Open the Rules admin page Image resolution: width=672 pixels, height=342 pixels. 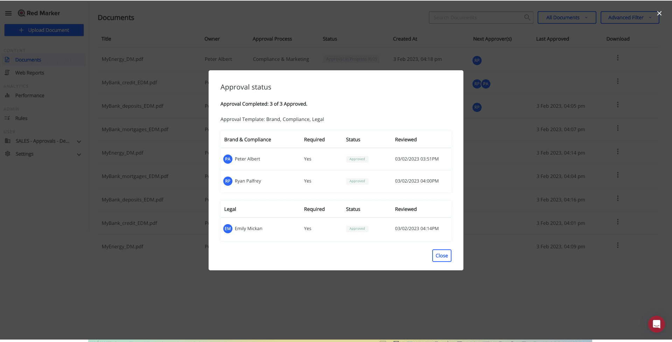click(x=21, y=118)
